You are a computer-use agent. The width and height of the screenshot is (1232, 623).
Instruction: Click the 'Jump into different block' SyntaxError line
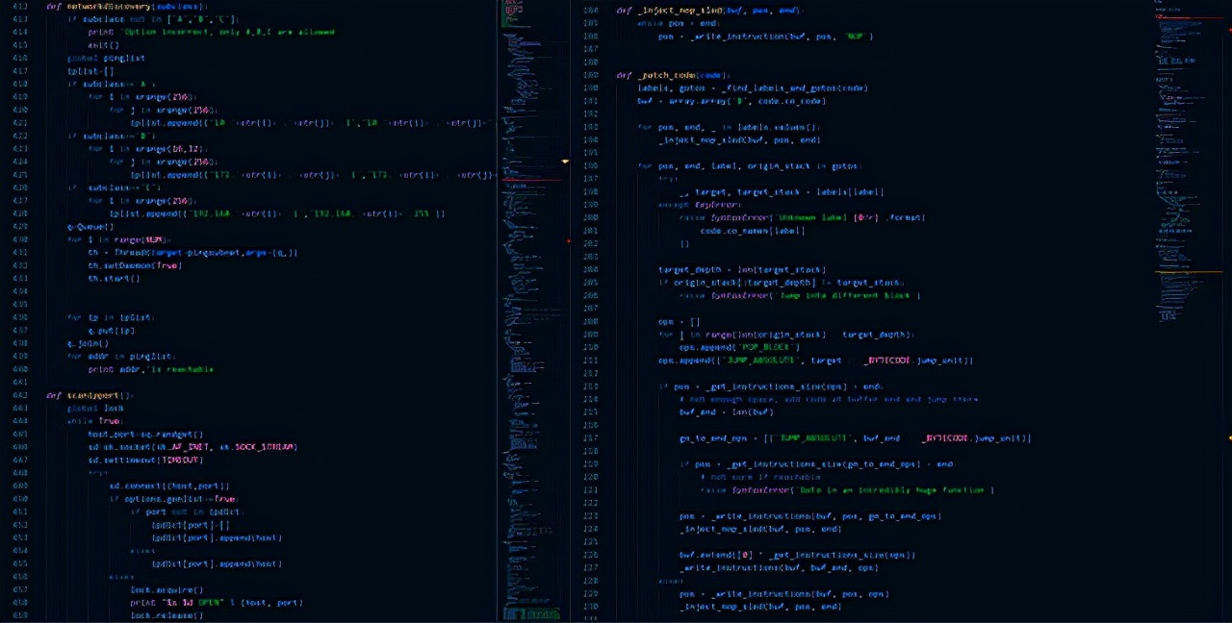click(x=800, y=295)
